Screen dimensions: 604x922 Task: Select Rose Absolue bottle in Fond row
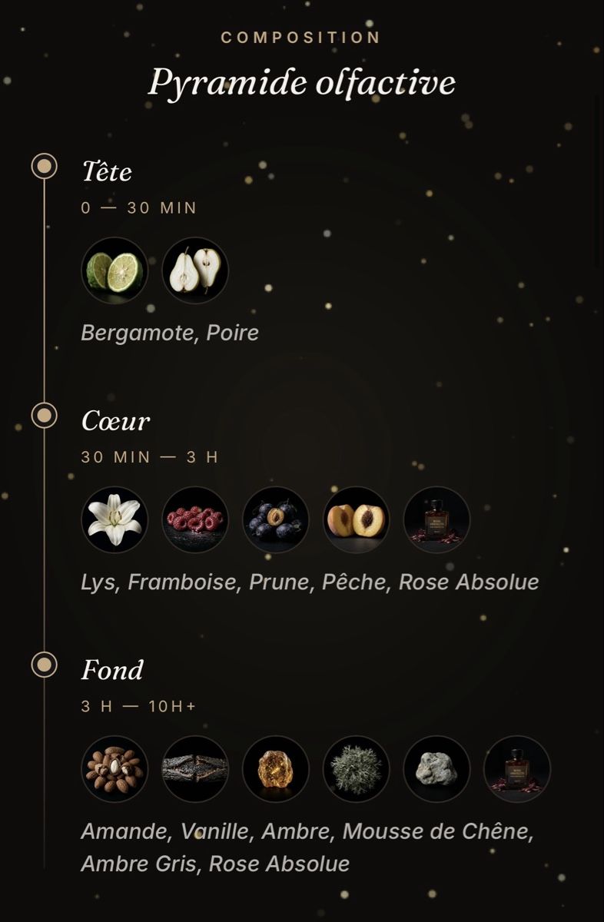coord(517,769)
